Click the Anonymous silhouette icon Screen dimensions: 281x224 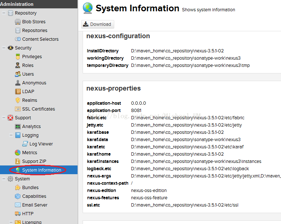(18, 83)
